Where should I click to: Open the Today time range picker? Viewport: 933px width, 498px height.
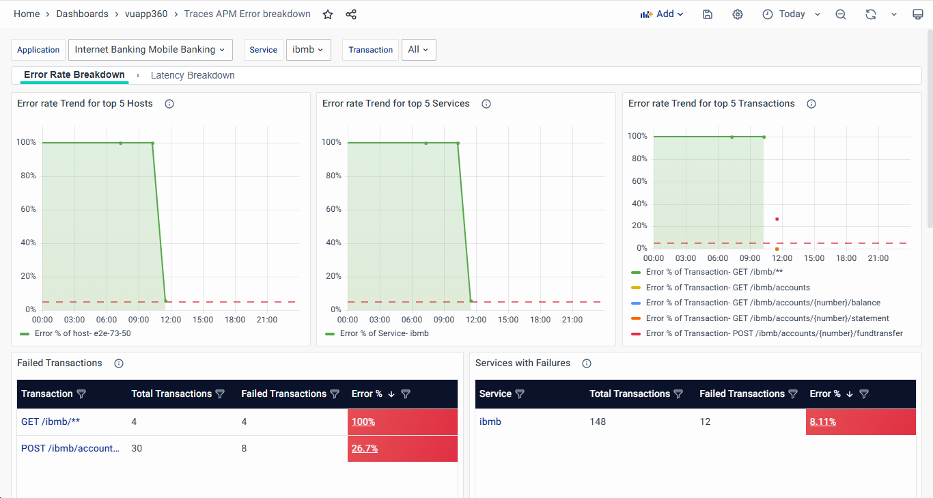[791, 14]
